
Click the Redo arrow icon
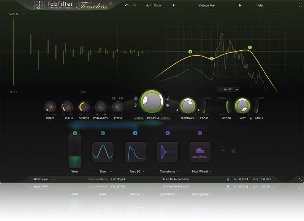[x=135, y=5]
